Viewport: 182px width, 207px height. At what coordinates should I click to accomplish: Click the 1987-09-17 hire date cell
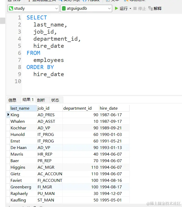pos(114,121)
